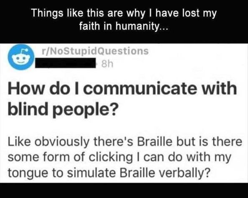Click the word 'communicate' in the title

[139, 89]
